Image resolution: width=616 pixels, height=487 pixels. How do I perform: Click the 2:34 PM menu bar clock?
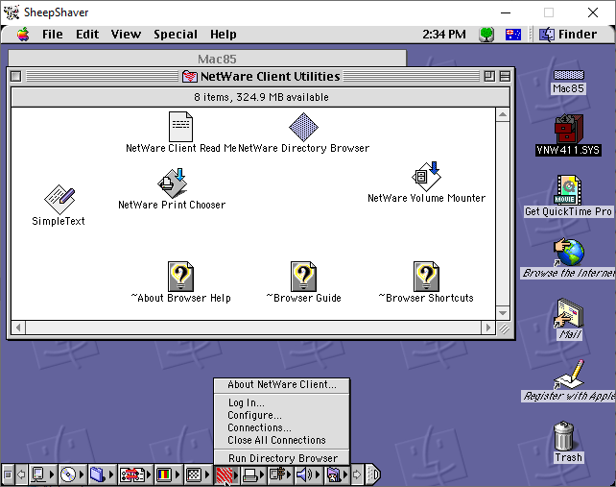point(444,35)
